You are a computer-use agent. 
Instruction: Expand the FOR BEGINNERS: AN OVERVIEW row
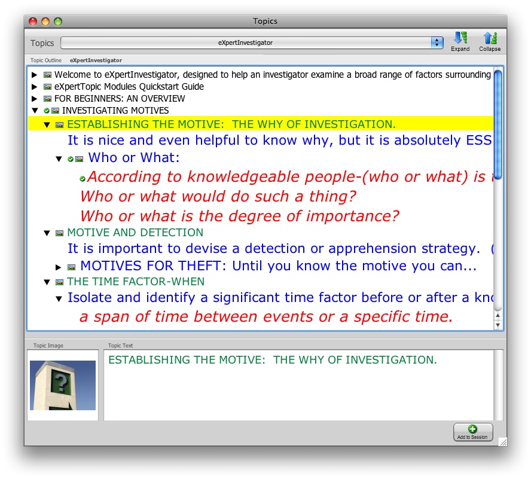coord(34,99)
